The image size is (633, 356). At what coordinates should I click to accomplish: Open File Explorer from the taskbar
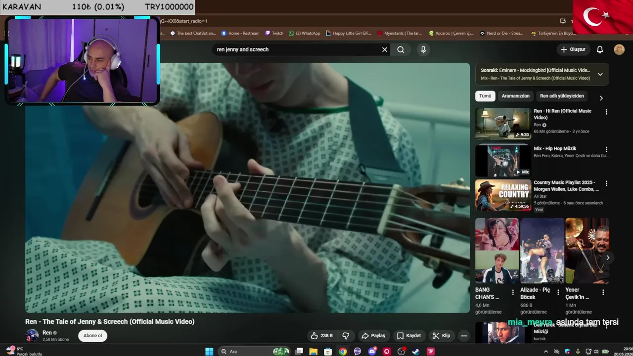(314, 352)
